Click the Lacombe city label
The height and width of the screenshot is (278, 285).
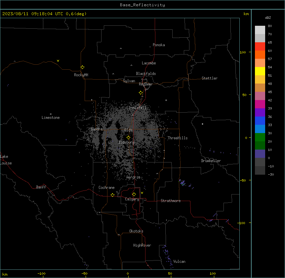tap(149, 63)
